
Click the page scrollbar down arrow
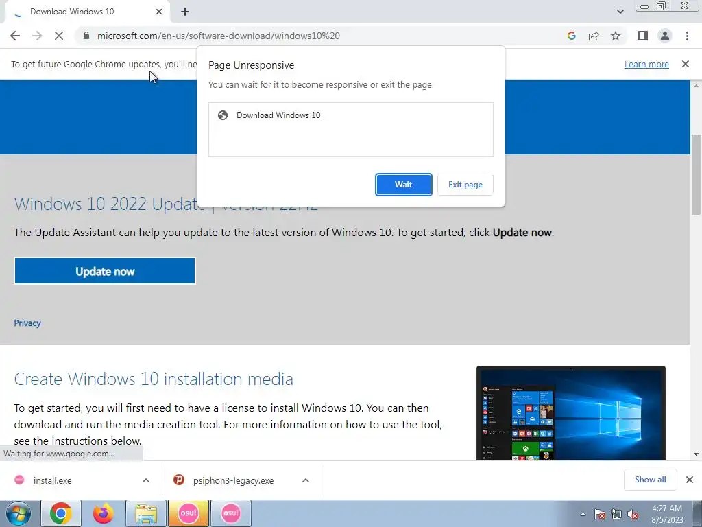[697, 454]
